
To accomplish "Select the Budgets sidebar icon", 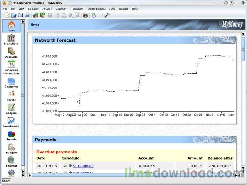I will pos(11,149).
